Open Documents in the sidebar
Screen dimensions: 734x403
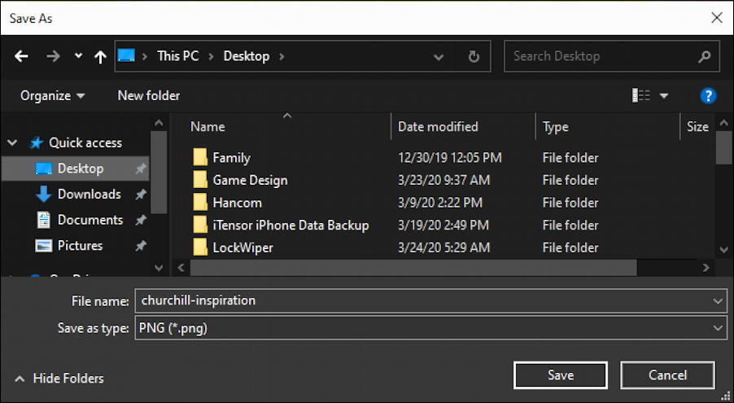pos(90,220)
